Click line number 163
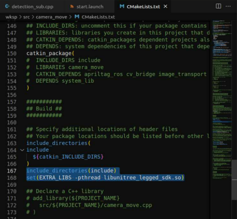Viewport: 237px width, 219px height. [x=12, y=143]
